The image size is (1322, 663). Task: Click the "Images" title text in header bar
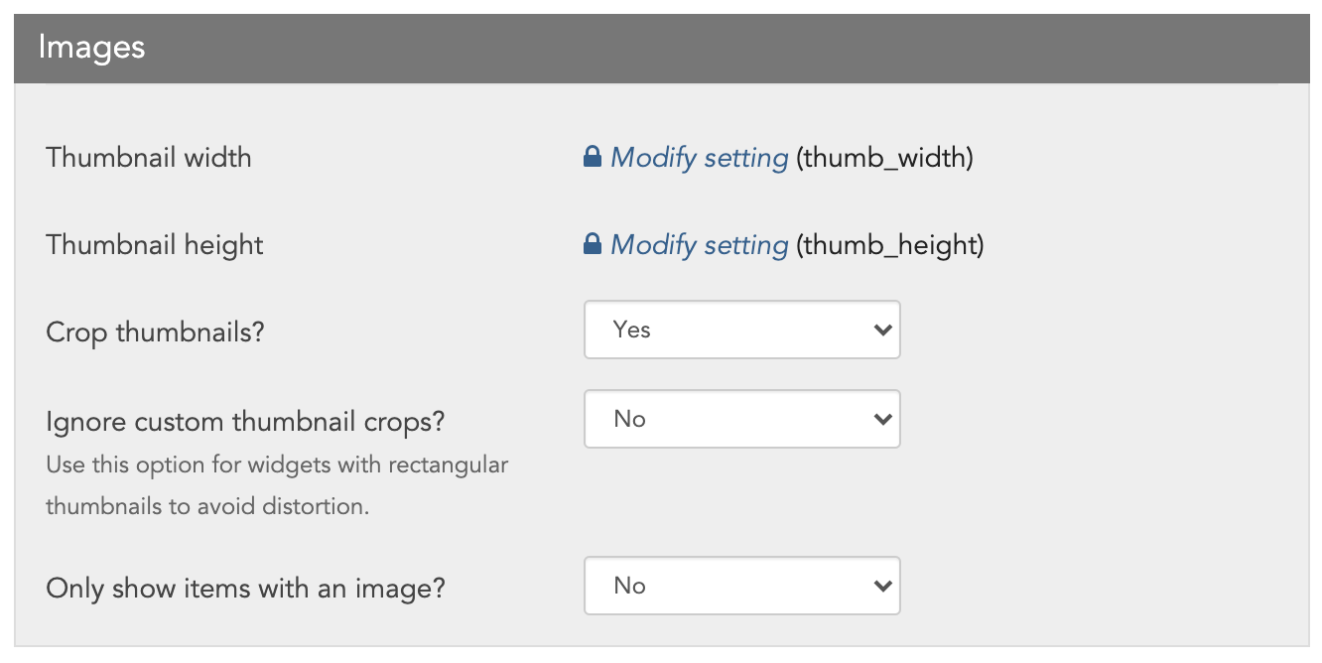[x=91, y=48]
